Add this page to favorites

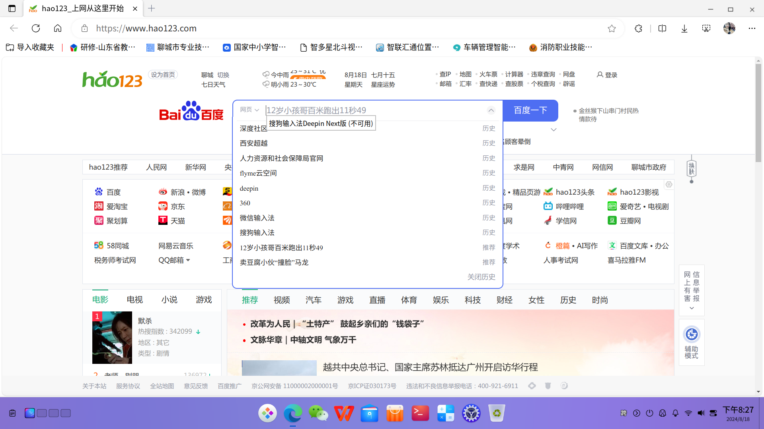(612, 28)
